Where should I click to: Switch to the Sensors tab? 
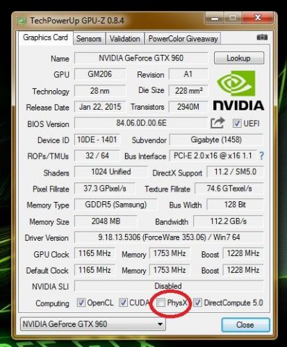coord(89,39)
